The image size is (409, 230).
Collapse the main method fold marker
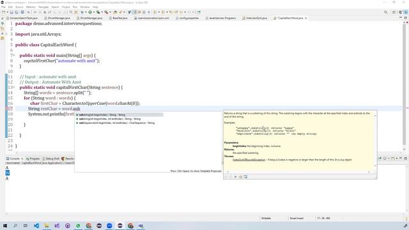pyautogui.click(x=14, y=56)
